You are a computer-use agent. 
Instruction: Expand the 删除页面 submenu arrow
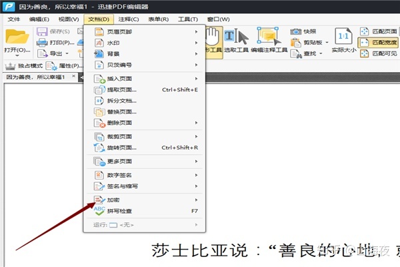pyautogui.click(x=196, y=123)
